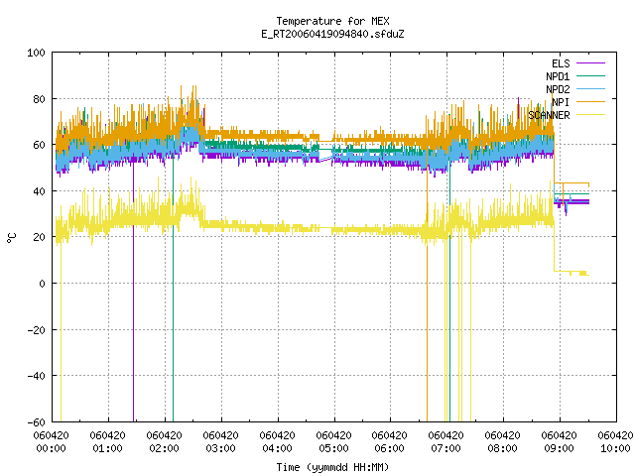Click the y-axis label -40
This screenshot has height=476, width=635.
point(36,376)
